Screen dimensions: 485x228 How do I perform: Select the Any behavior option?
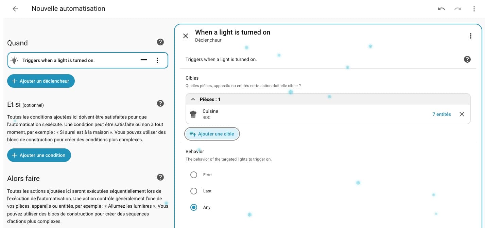[x=194, y=207]
